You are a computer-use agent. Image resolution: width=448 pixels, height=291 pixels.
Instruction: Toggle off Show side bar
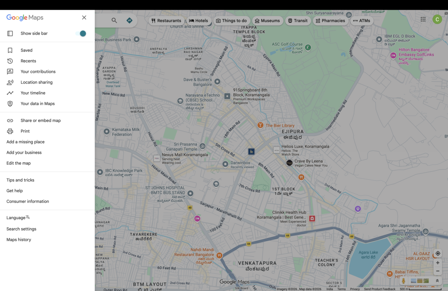81,33
